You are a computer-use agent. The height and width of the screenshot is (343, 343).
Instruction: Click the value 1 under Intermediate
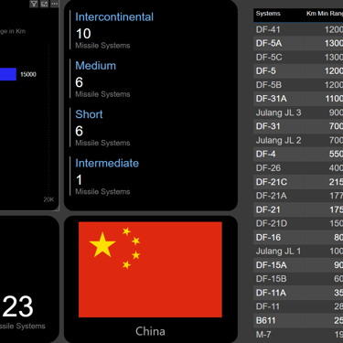tap(79, 180)
